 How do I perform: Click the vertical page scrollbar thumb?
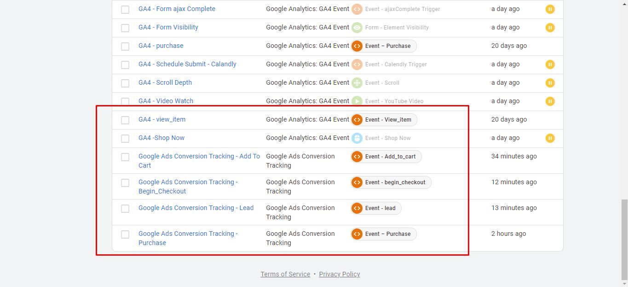(x=624, y=239)
